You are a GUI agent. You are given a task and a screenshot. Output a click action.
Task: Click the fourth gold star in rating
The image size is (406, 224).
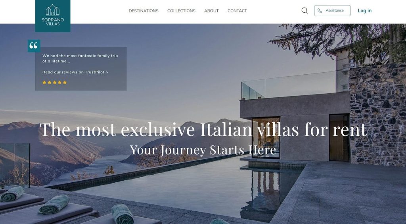pyautogui.click(x=59, y=83)
